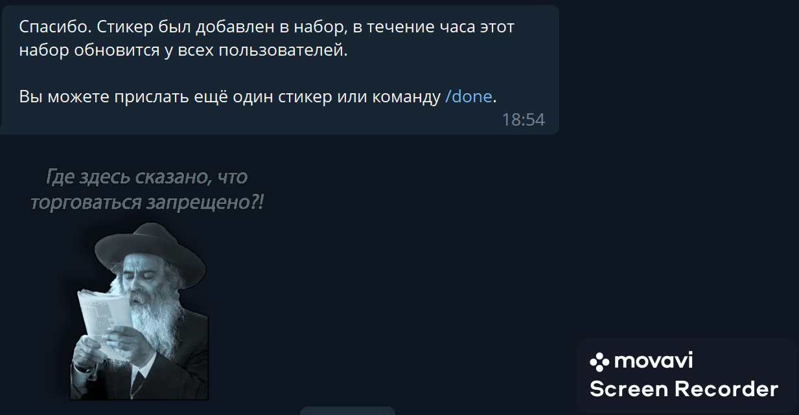Click the /done command link

click(469, 97)
